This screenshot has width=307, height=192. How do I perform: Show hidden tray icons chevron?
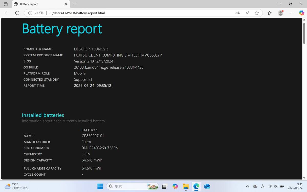tap(247, 186)
